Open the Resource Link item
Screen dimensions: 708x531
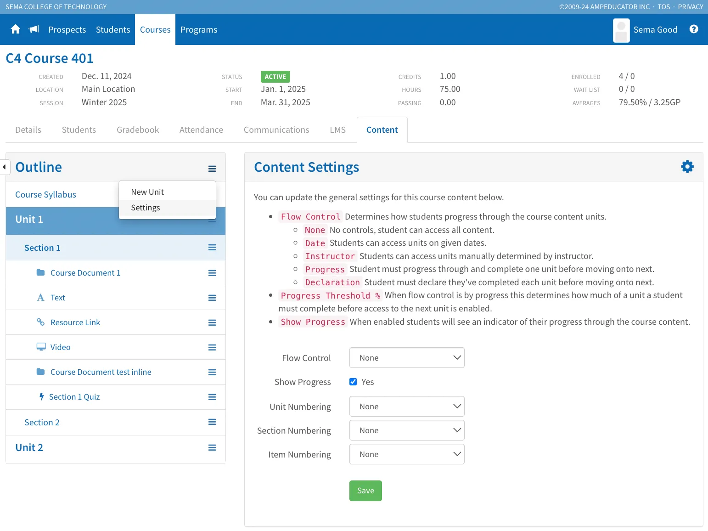pyautogui.click(x=75, y=322)
